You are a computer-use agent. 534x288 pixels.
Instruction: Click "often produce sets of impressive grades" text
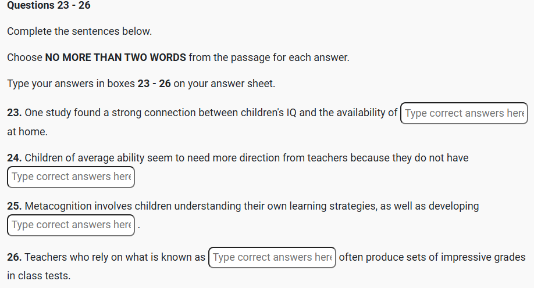(x=432, y=257)
